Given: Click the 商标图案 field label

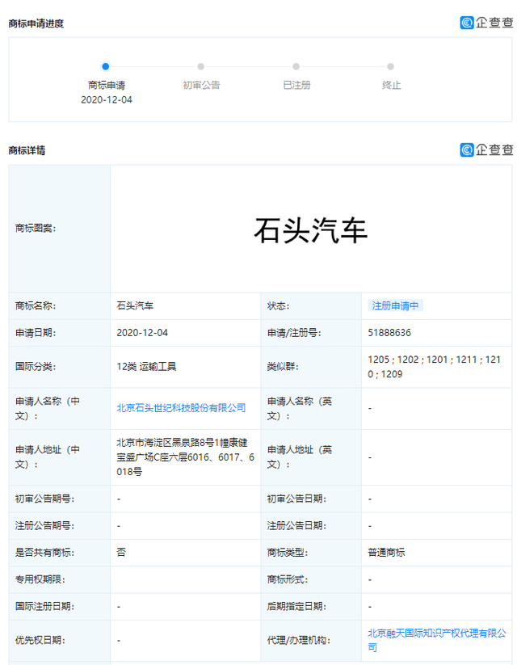Looking at the screenshot, I should coord(36,228).
